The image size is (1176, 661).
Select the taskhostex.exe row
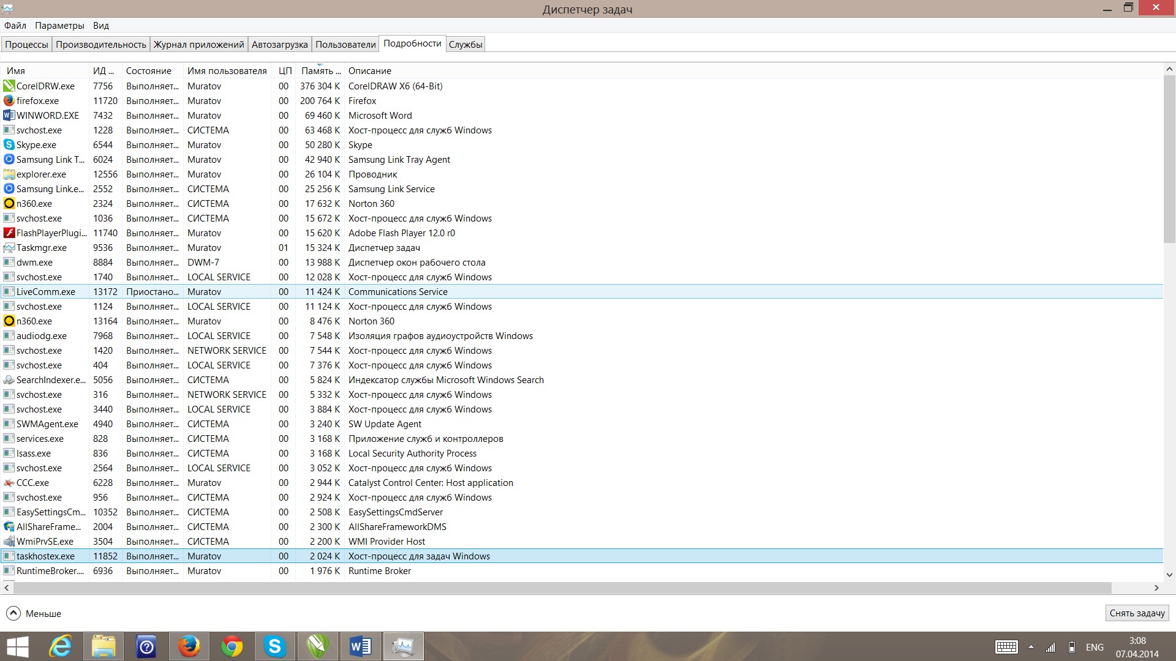point(582,556)
